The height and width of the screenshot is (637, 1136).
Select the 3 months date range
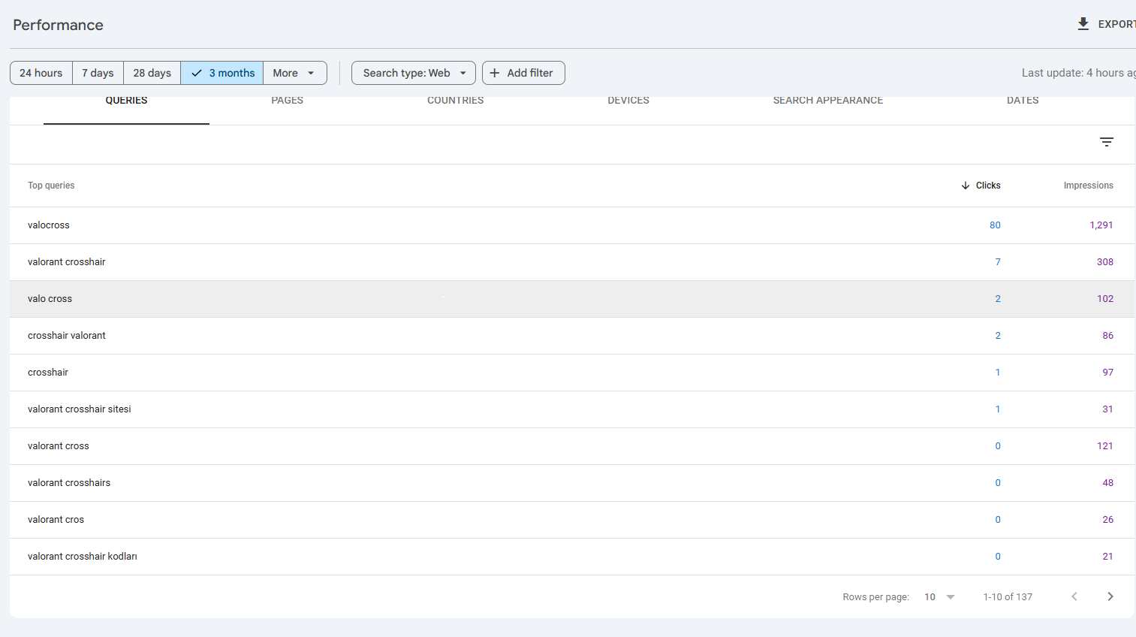coord(222,73)
